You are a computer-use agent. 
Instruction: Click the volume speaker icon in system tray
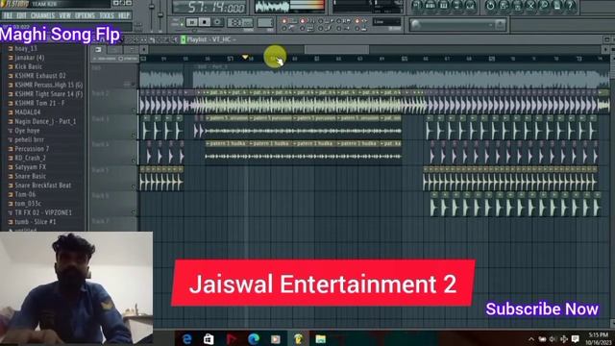(553, 339)
